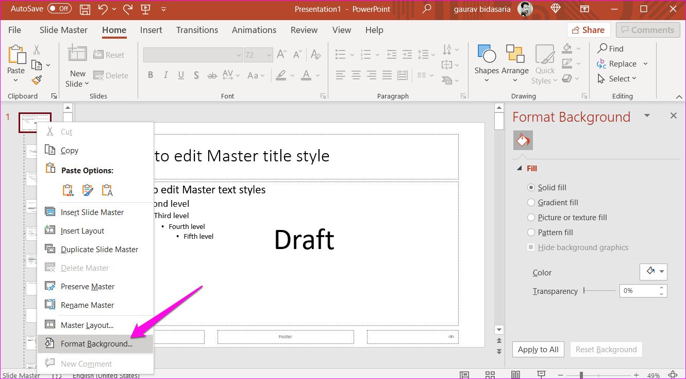Choose Duplicate Slide Master menu entry
Viewport: 686px width, 379px height.
coord(95,249)
